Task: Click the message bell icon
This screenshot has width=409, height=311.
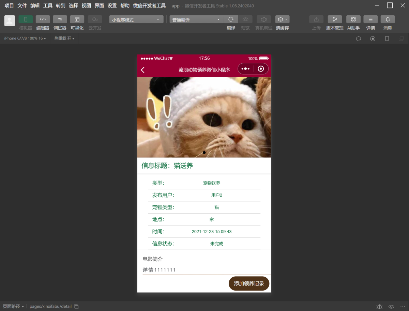Action: pyautogui.click(x=388, y=19)
